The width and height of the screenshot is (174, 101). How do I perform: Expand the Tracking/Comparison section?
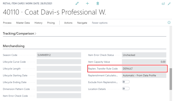pos(20,33)
